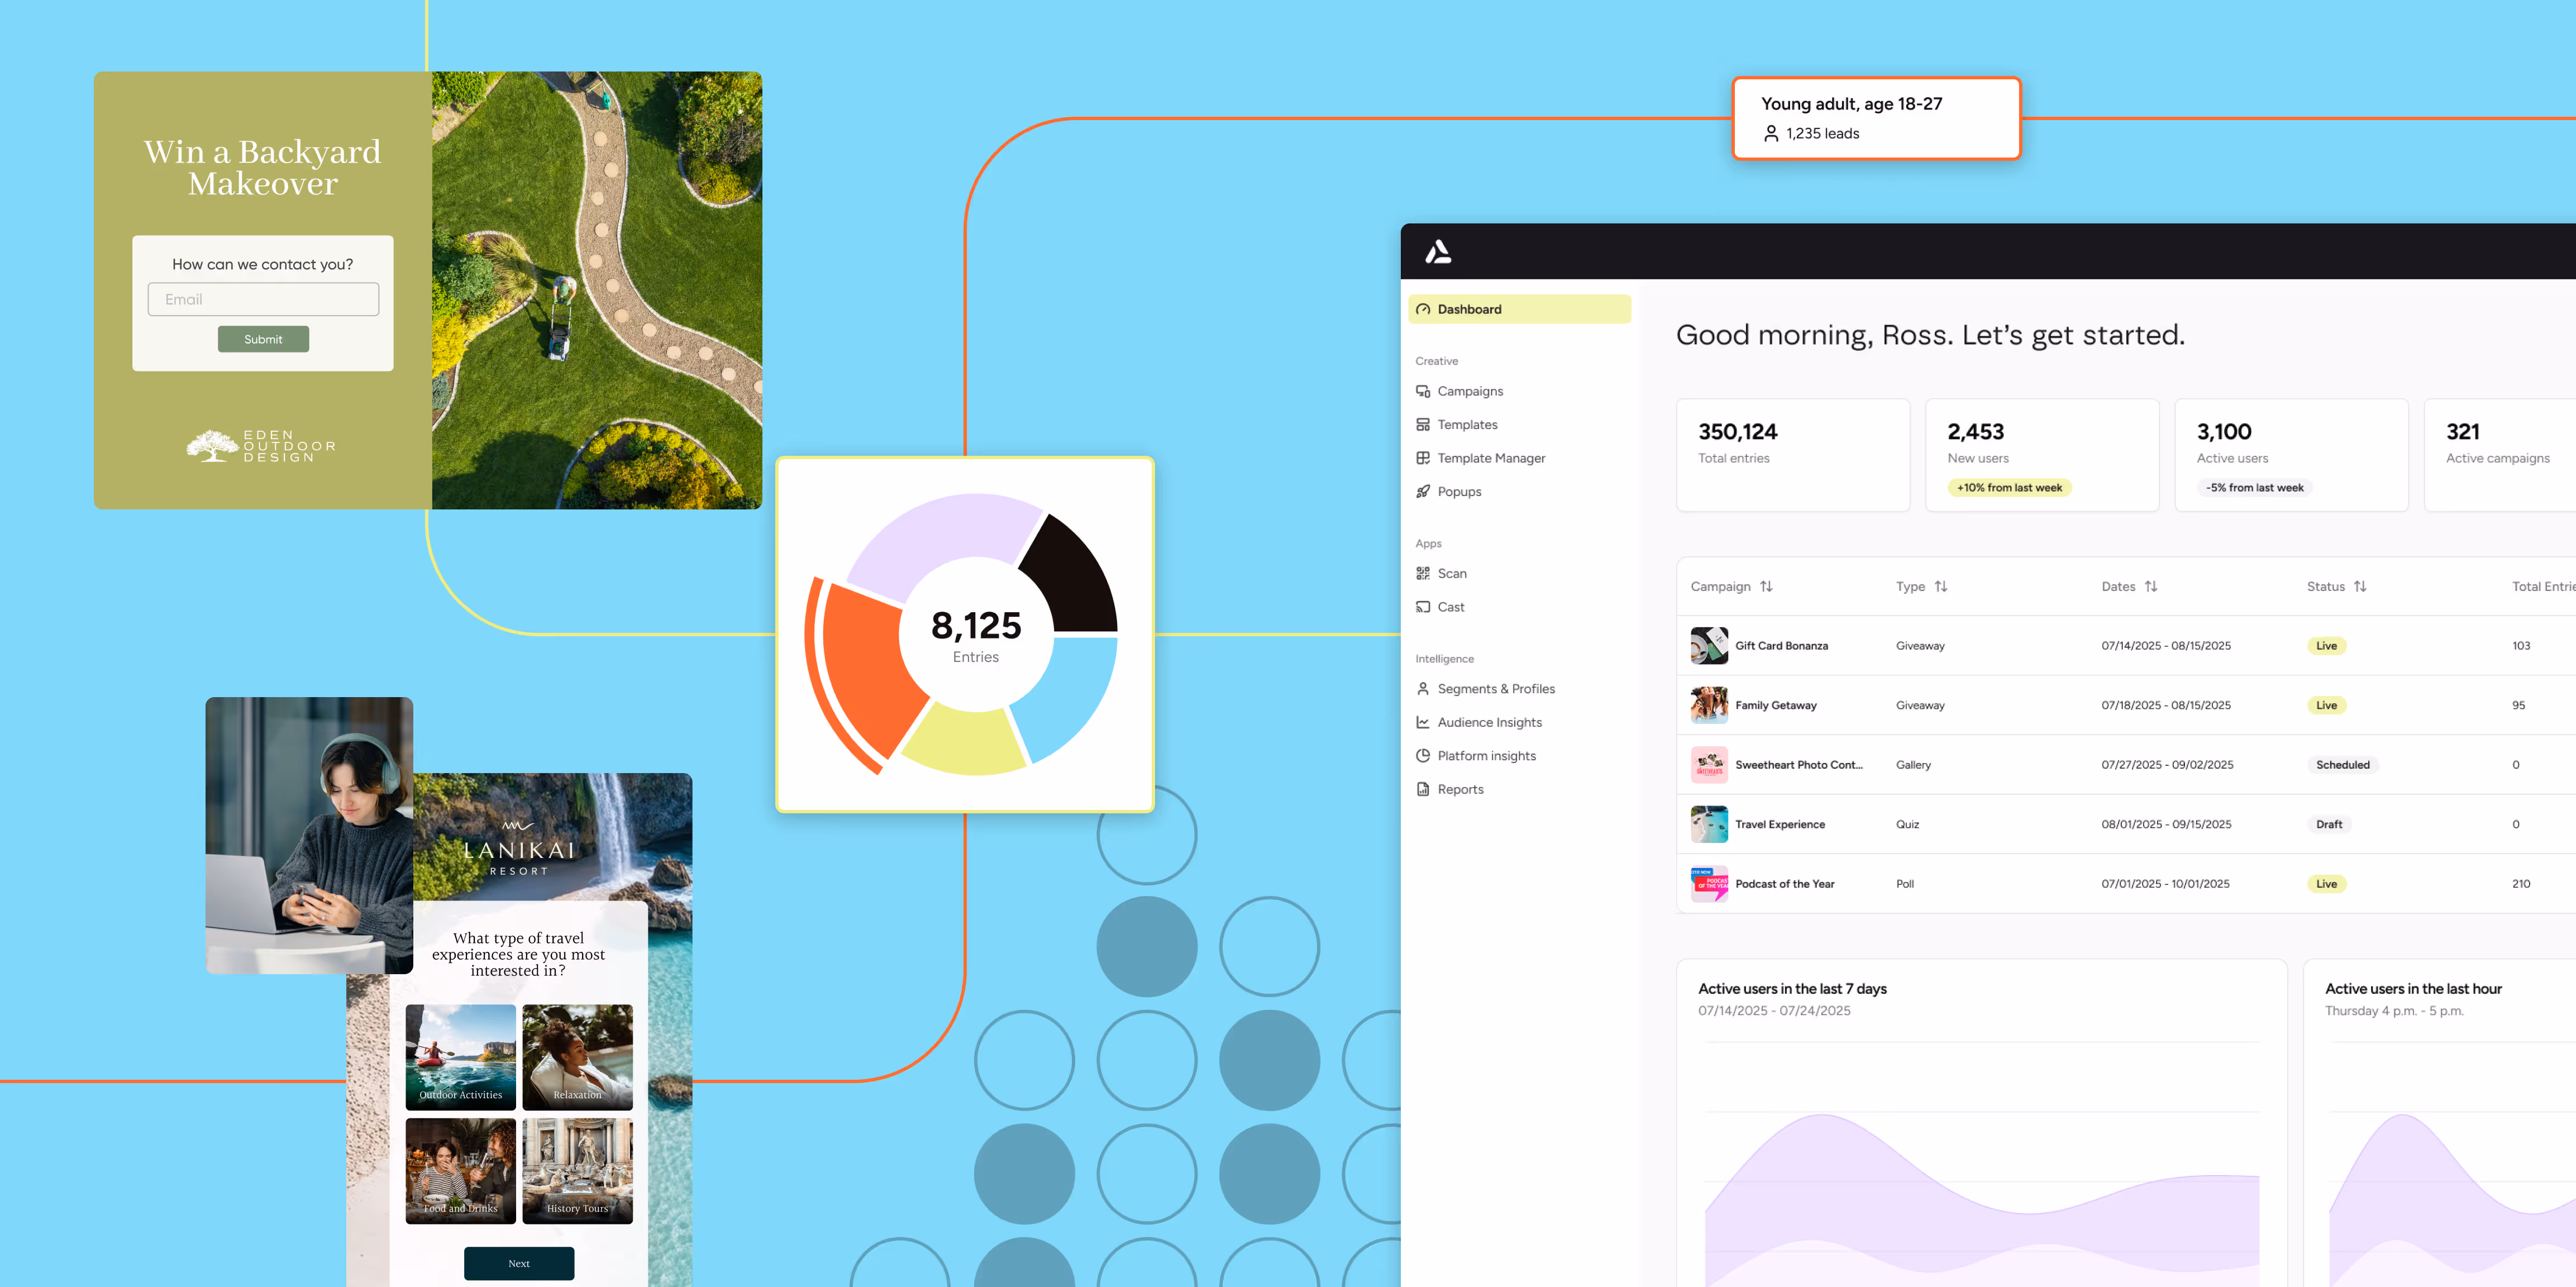The height and width of the screenshot is (1287, 2576).
Task: Click the Templates sidebar icon
Action: tap(1423, 424)
